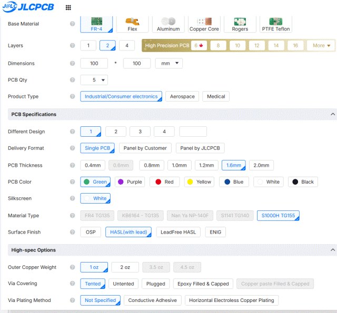Click the first dimension field 100
This screenshot has width=337, height=313.
click(94, 63)
